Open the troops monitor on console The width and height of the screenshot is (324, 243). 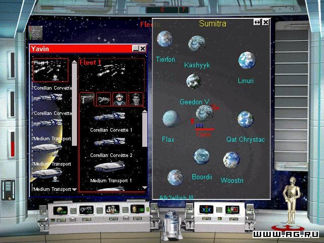[112, 209]
